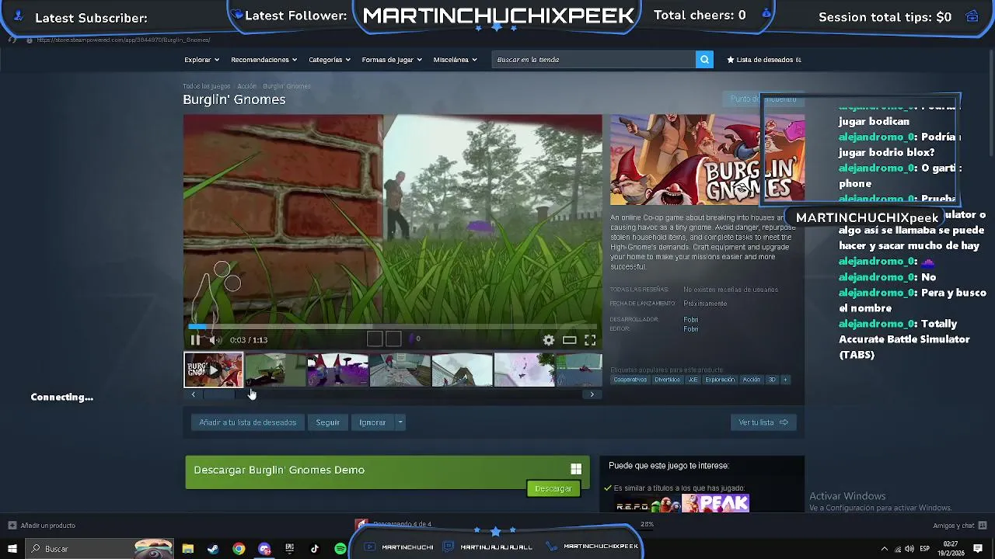This screenshot has width=995, height=559.
Task: Open 'Amigos y chat' in Steam bottom bar
Action: 958,526
